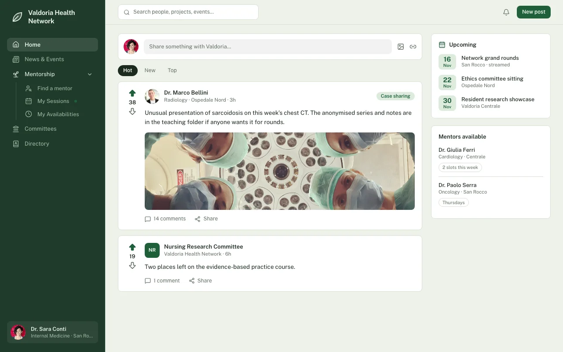Downvote Dr. Marco Bellini's post
Viewport: 563px width, 352px height.
pos(132,112)
